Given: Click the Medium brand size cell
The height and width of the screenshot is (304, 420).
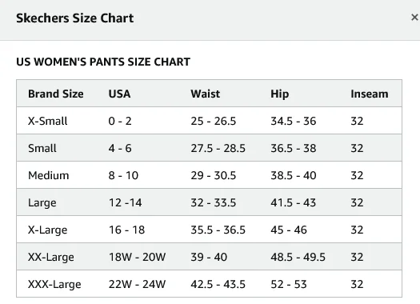Looking at the screenshot, I should pos(49,176).
